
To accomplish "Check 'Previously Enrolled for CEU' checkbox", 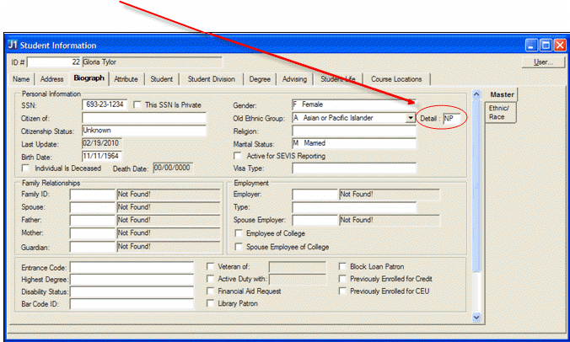I will [x=342, y=291].
